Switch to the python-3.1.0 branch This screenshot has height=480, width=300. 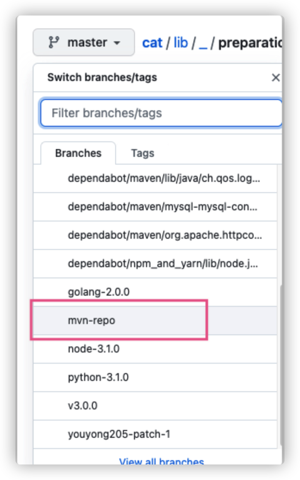(x=98, y=377)
